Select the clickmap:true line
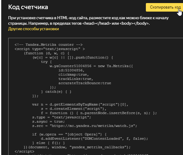The width and height of the screenshot is (183, 155). (x=73, y=75)
